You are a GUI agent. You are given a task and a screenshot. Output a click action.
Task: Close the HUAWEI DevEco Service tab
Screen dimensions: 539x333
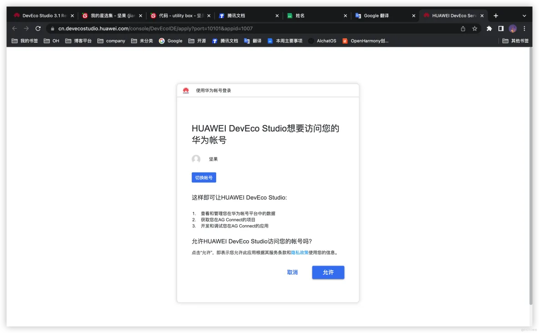click(x=482, y=16)
